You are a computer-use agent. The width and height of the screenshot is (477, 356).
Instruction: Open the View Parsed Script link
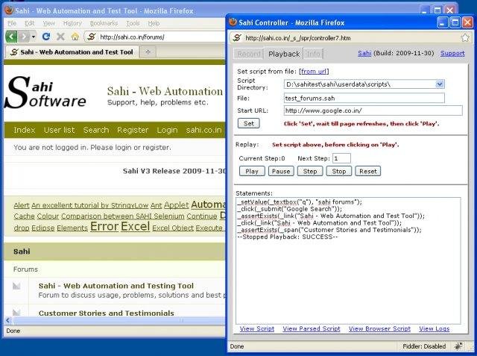point(312,328)
